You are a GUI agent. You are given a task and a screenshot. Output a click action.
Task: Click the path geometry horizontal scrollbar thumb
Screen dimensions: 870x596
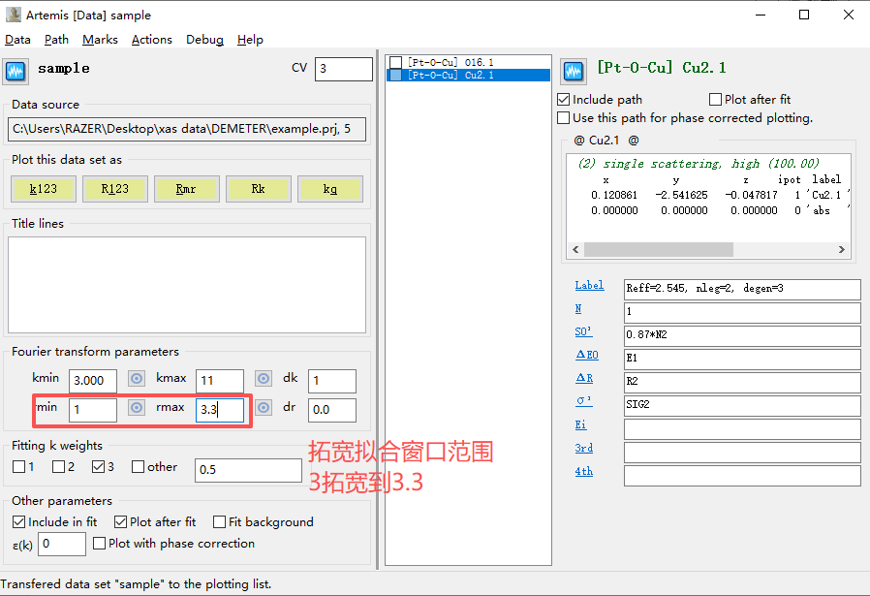pos(659,250)
